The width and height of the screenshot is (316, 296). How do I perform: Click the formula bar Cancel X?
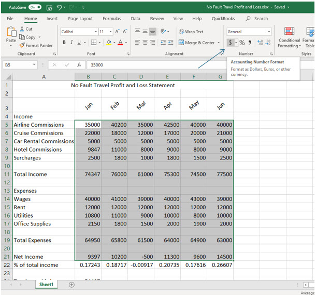[54, 65]
